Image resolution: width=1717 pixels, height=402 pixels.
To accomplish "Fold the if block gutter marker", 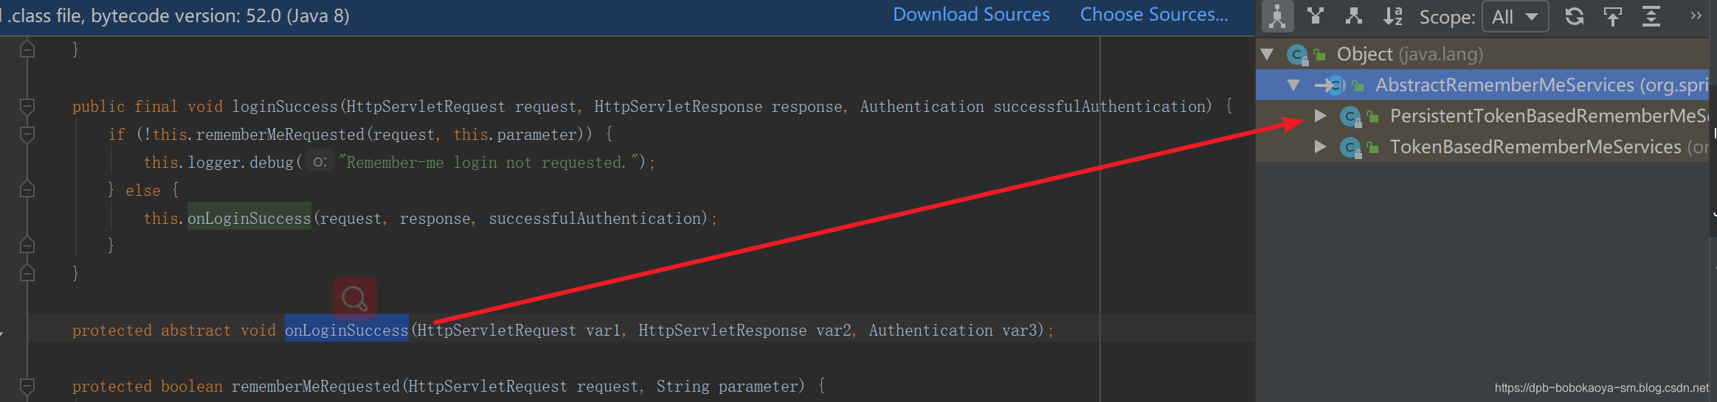I will coord(27,135).
